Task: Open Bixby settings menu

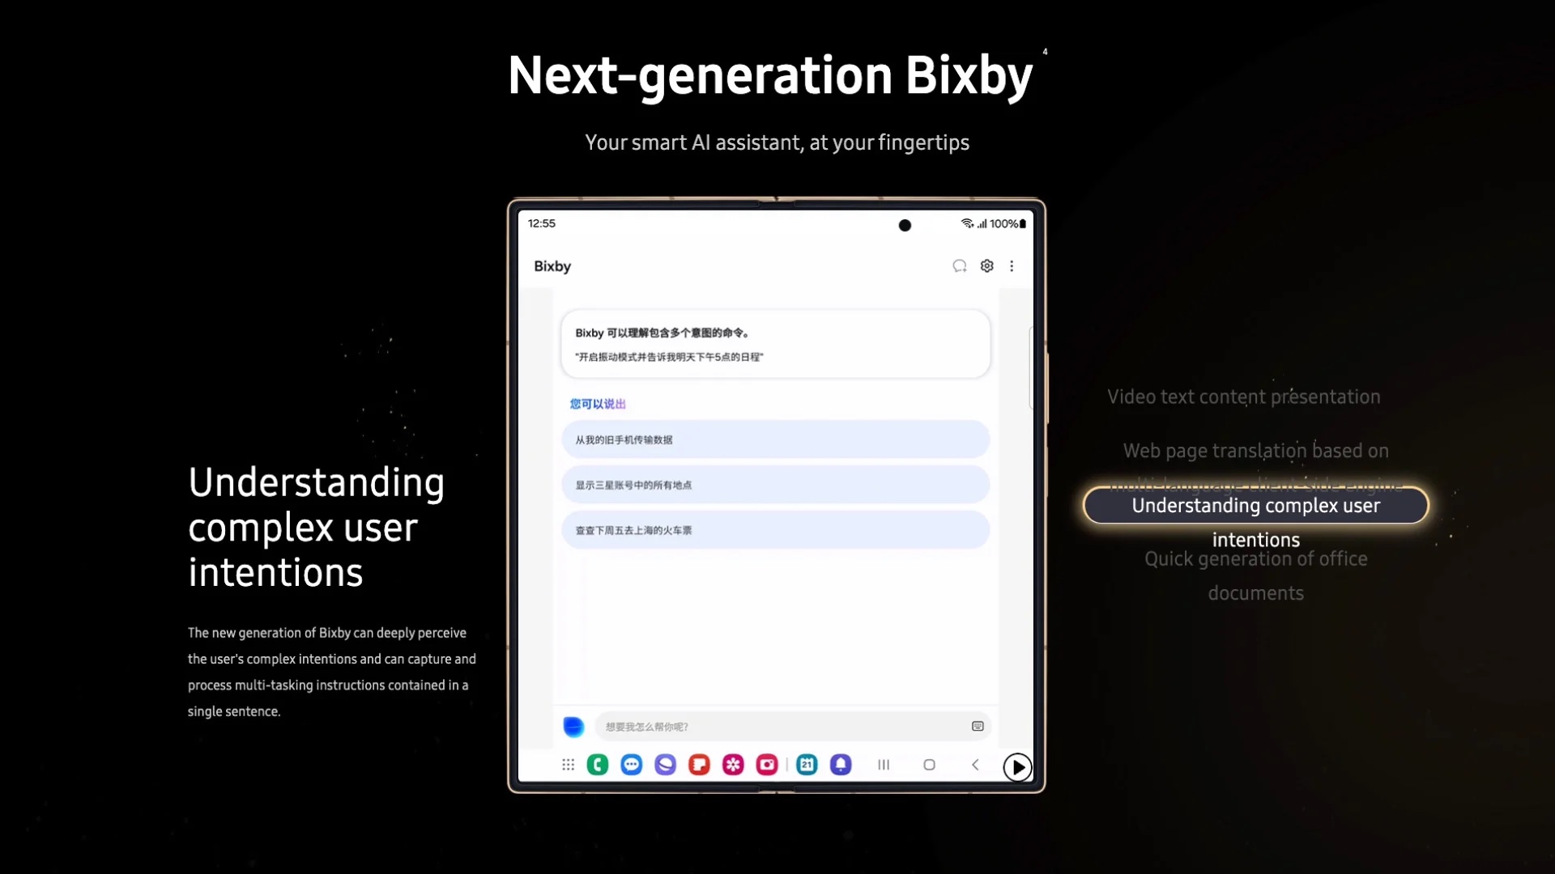Action: [986, 265]
